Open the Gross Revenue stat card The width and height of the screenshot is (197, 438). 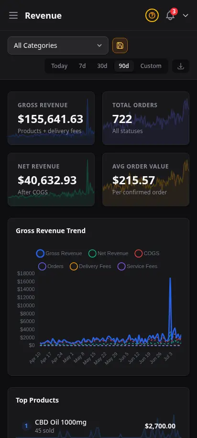pyautogui.click(x=51, y=118)
